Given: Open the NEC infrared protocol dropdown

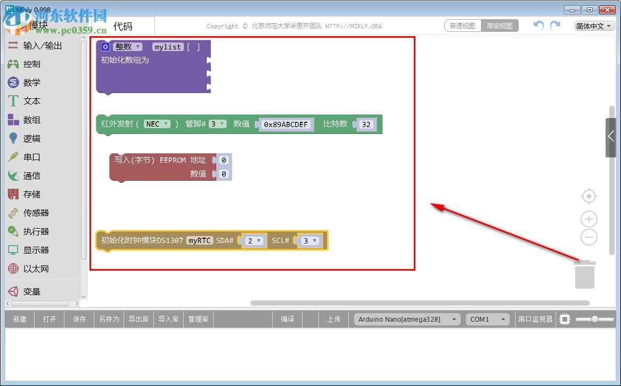Looking at the screenshot, I should (157, 124).
